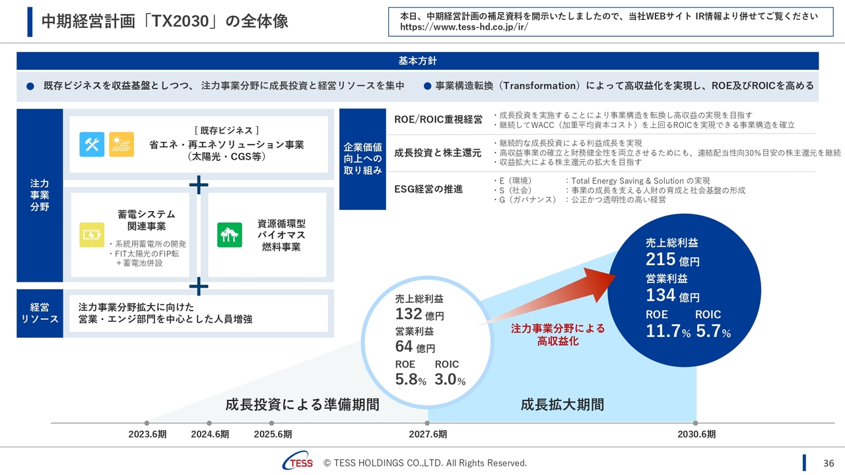Click the ROE/ROIC重視経営 heading
Viewport: 845px width, 475px height.
coord(438,119)
